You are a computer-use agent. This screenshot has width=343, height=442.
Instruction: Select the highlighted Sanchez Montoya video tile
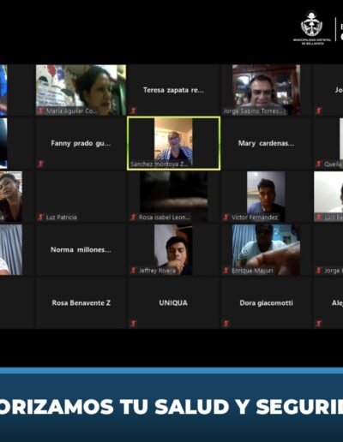coord(173,143)
